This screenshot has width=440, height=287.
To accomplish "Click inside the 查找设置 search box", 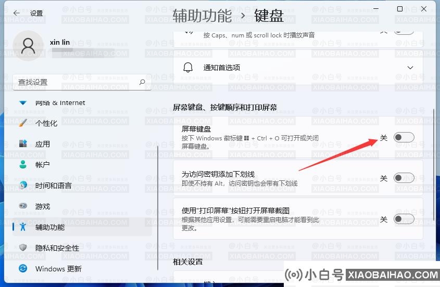I will 82,82.
